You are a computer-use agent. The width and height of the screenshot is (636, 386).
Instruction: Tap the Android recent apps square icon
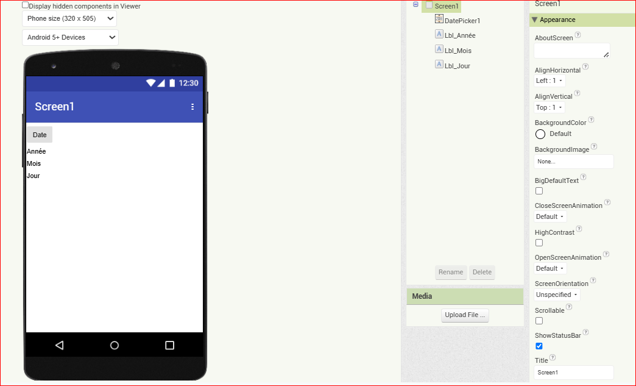[x=169, y=345]
